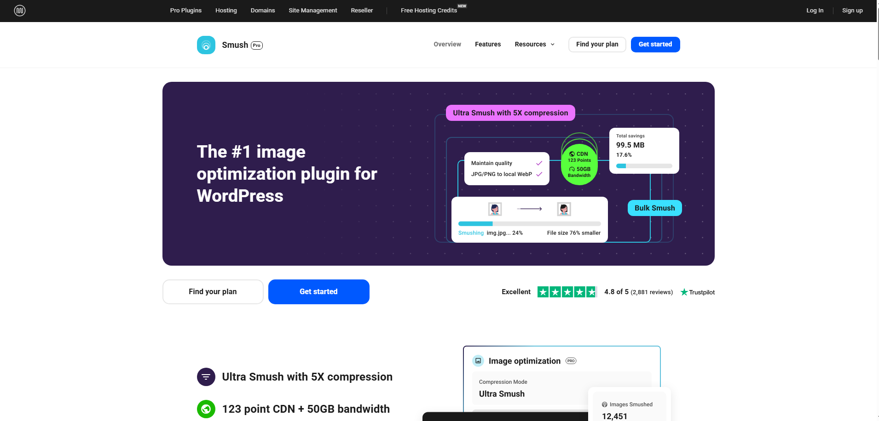Screen dimensions: 879x421
Task: Click the PRO badge next to Image optimization
Action: point(571,361)
